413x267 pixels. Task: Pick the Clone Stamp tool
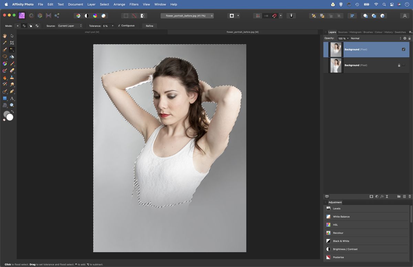point(12,77)
